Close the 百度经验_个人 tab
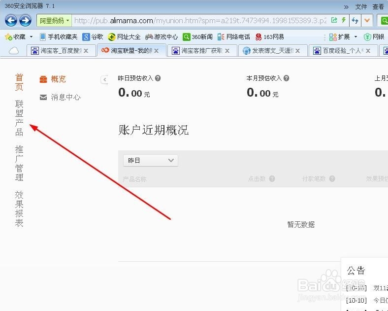388x311 pixels. click(368, 51)
